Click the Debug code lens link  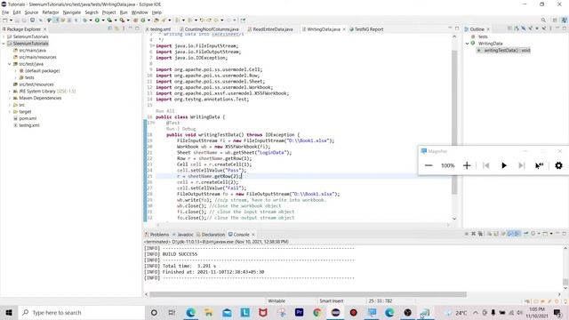coord(188,129)
